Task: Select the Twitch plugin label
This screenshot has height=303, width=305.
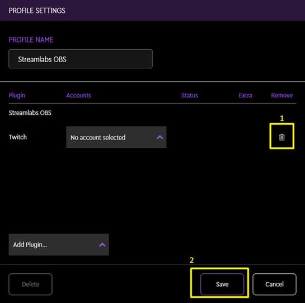Action: tap(18, 137)
